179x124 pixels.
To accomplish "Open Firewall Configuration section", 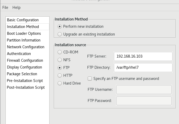I will pyautogui.click(x=25, y=60).
